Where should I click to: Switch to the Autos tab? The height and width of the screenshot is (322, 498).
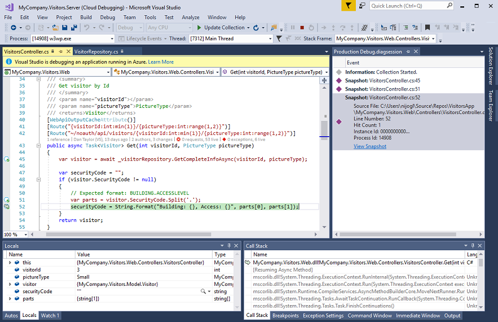coord(11,315)
